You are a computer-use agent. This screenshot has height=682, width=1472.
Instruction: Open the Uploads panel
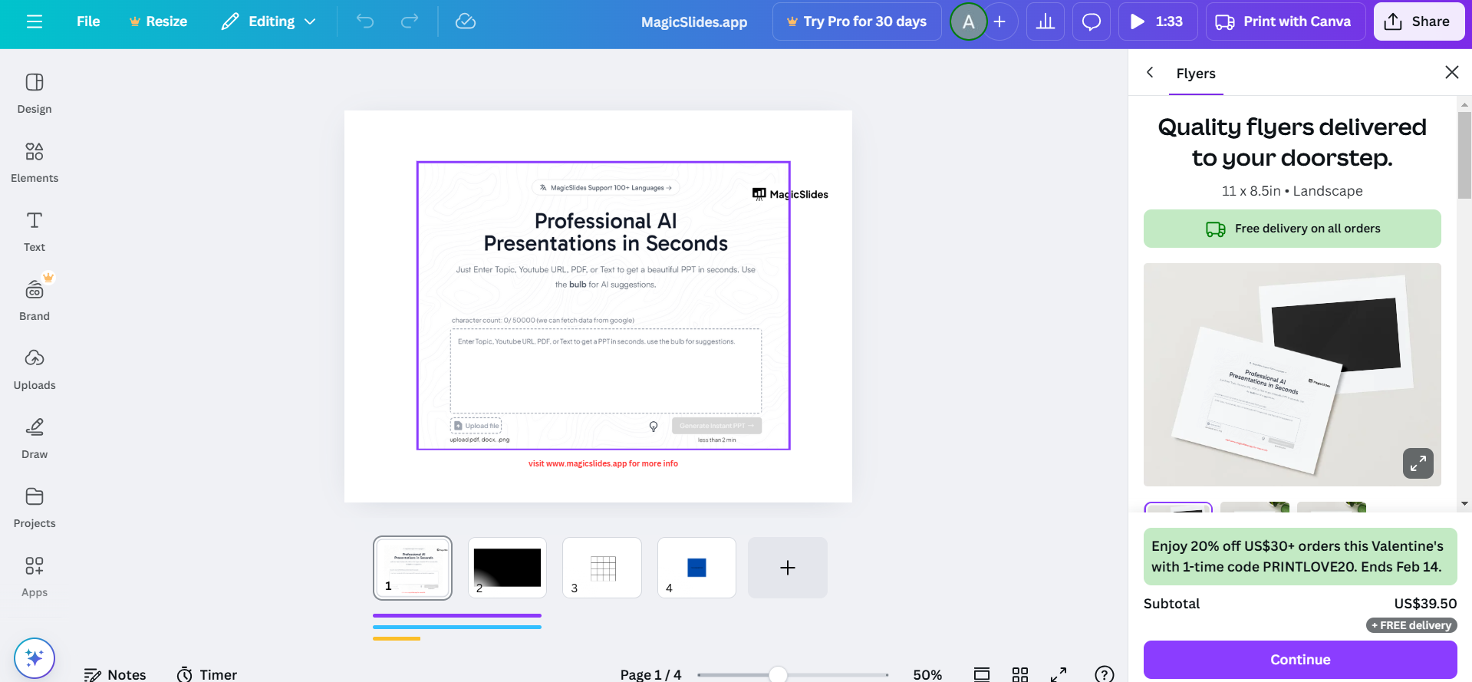(35, 370)
